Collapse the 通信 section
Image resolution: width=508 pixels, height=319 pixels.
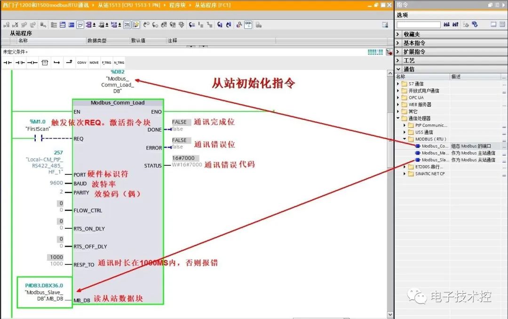(398, 69)
